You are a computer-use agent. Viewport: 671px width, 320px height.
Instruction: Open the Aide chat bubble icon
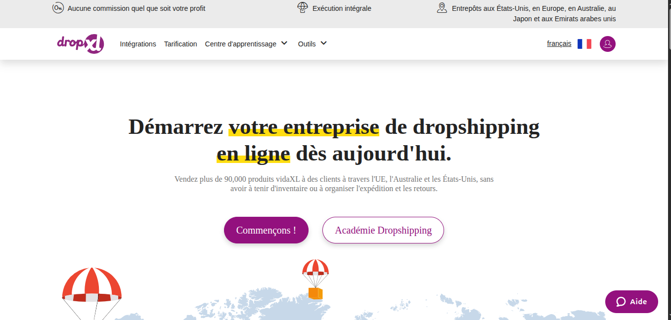621,302
